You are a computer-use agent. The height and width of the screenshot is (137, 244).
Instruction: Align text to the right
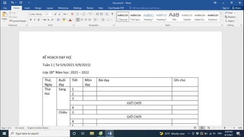pos(86,20)
